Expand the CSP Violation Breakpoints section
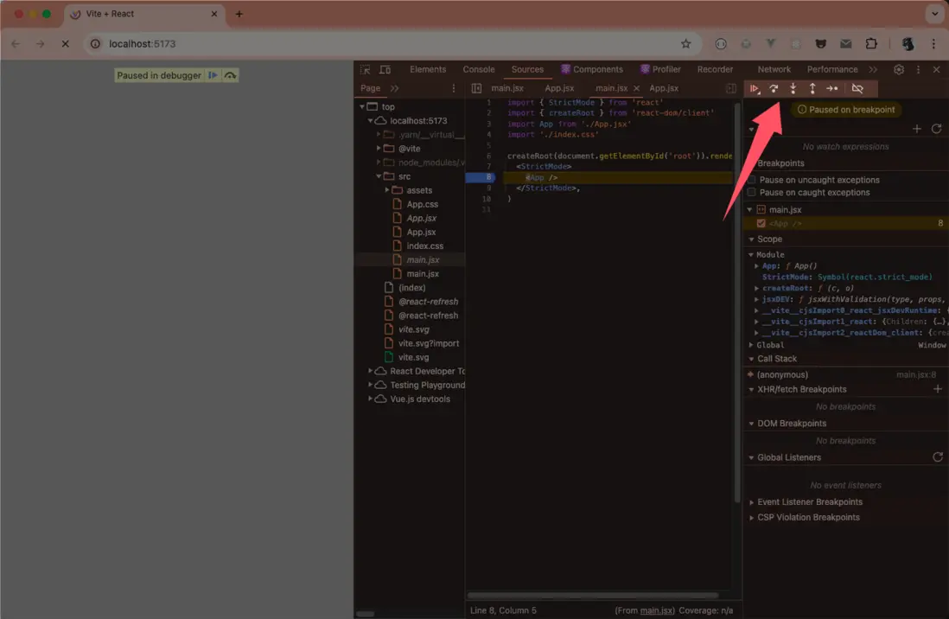Screen dimensions: 949x619 (751, 518)
